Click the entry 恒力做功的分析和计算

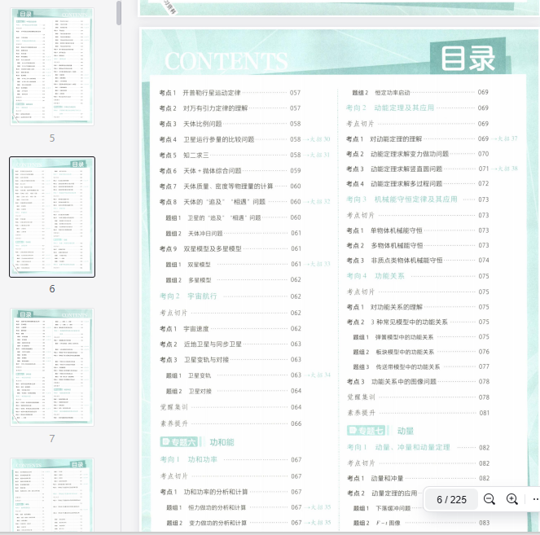[217, 507]
